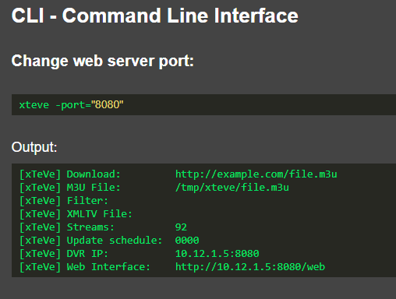Click the schedule value 0000

pos(187,241)
